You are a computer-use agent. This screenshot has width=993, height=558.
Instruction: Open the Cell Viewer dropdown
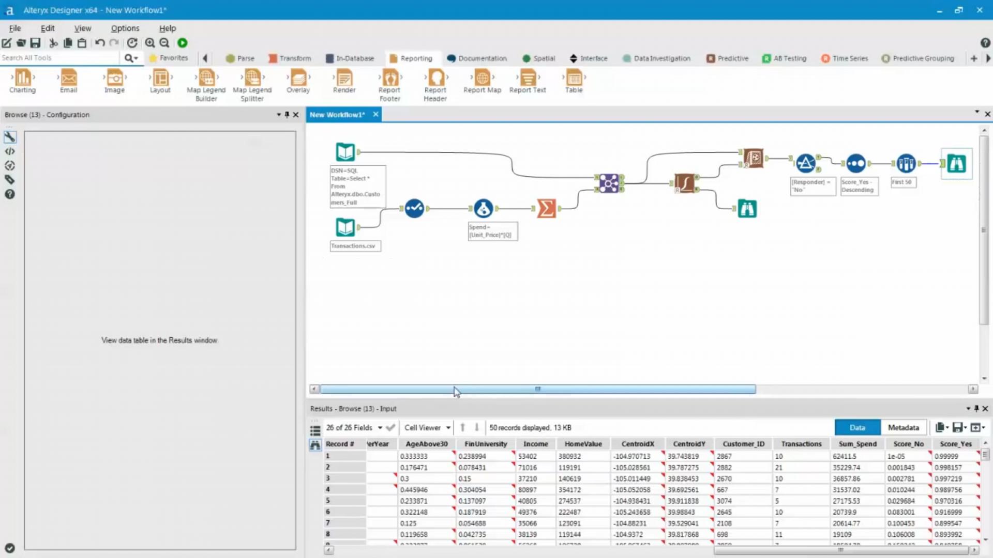click(x=427, y=428)
